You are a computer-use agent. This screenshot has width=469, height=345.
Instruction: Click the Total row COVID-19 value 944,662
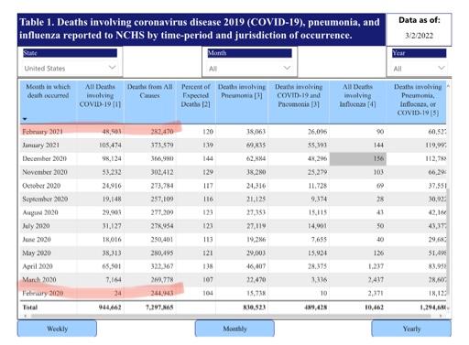click(110, 307)
